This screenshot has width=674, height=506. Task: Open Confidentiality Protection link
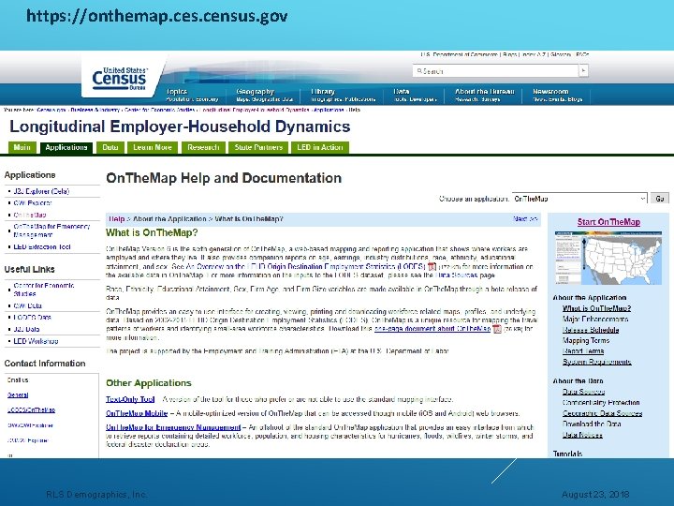pos(601,403)
